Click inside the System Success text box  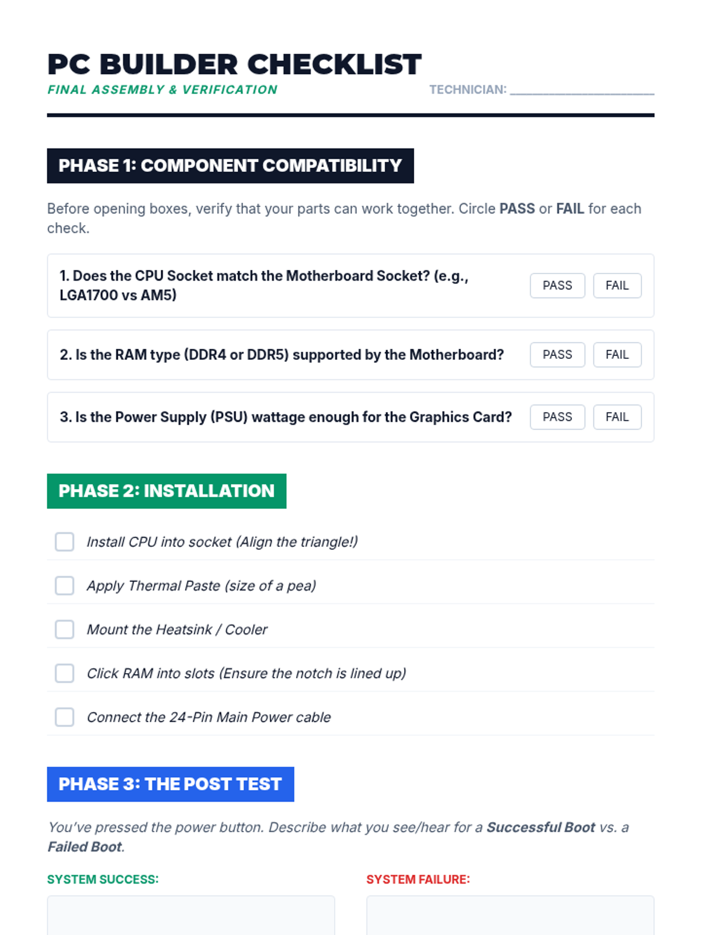(x=190, y=916)
